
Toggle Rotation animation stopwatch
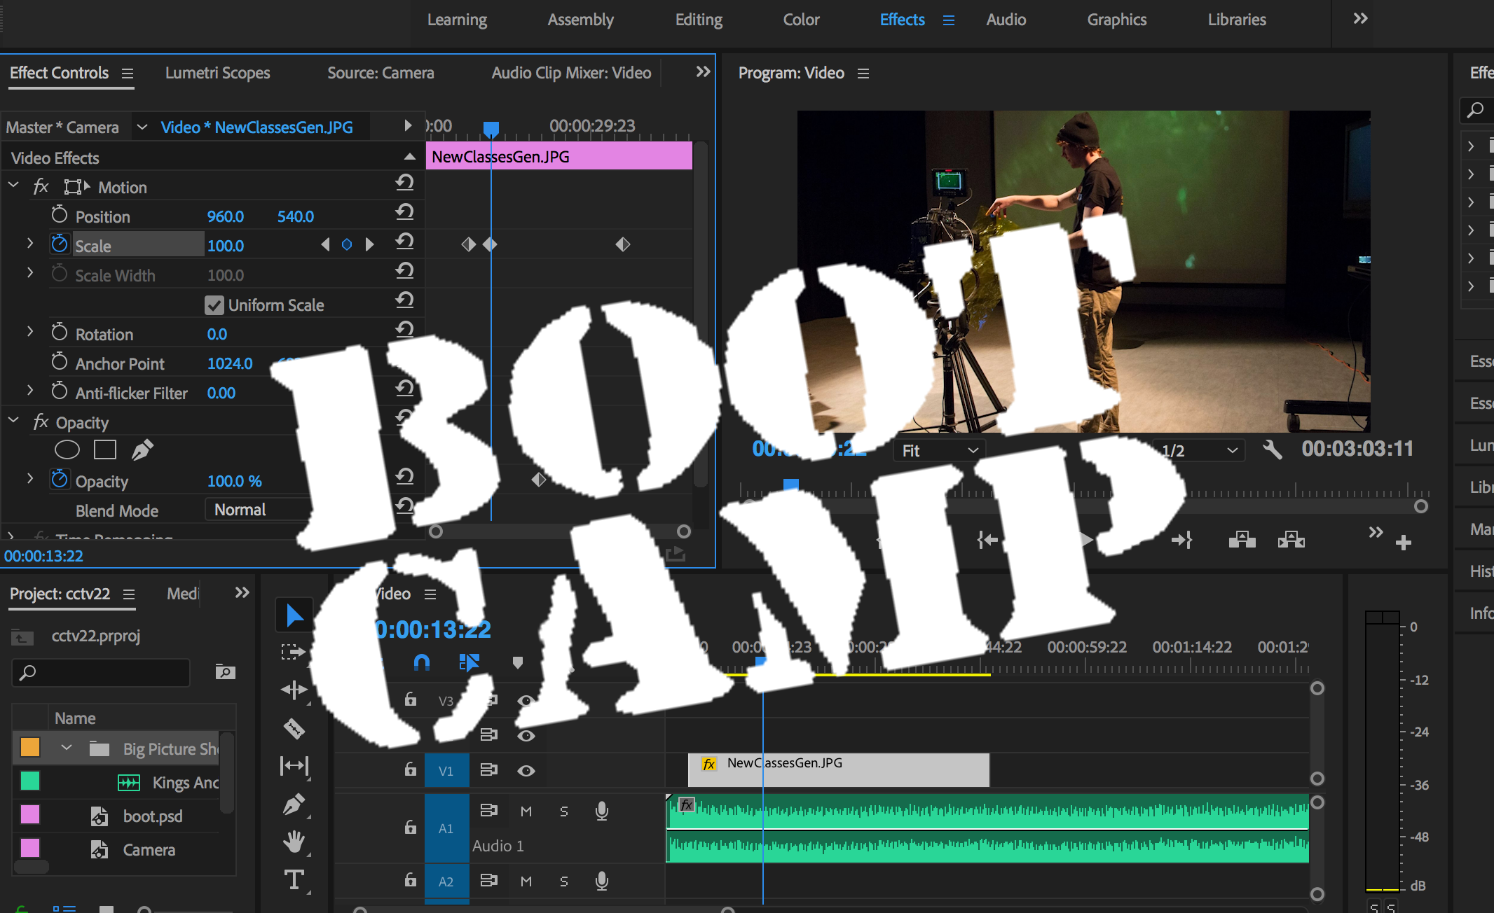tap(60, 332)
